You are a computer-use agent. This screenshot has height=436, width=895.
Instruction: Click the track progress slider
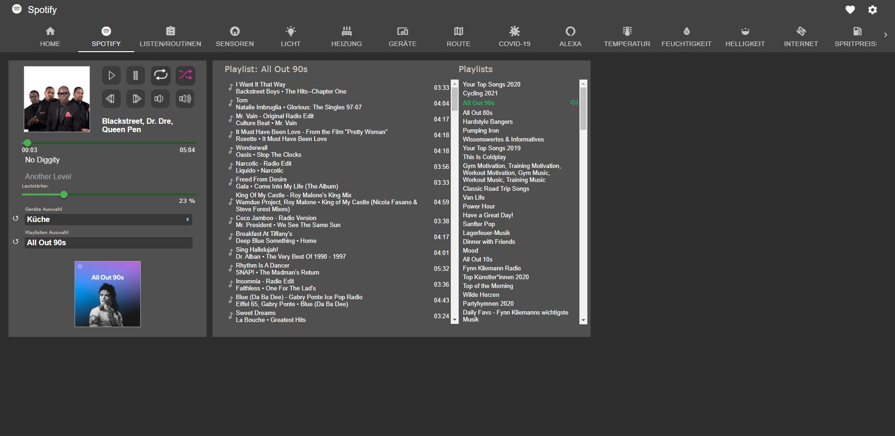click(x=109, y=143)
